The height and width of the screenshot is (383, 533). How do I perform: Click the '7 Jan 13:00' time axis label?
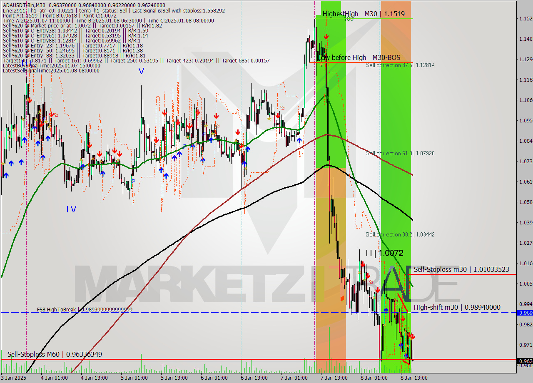334,378
